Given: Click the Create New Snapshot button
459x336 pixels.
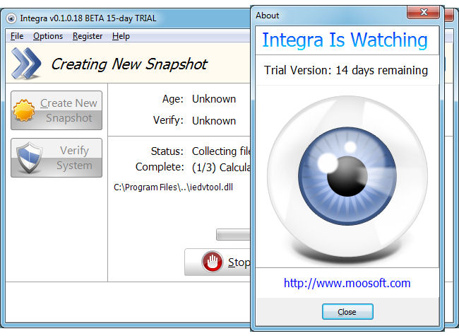Looking at the screenshot, I should [x=56, y=110].
